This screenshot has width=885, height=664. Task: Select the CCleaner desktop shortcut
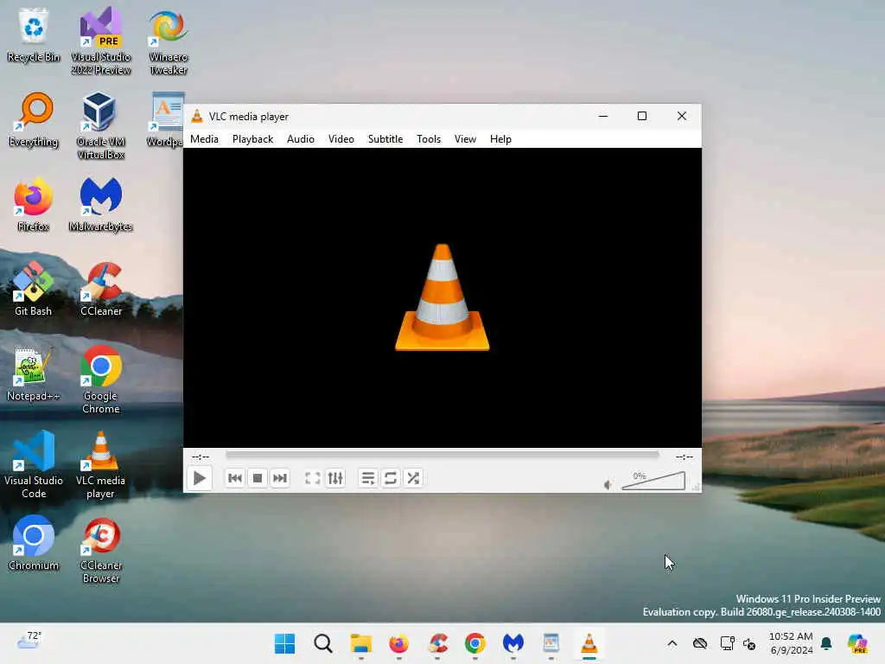tap(101, 289)
